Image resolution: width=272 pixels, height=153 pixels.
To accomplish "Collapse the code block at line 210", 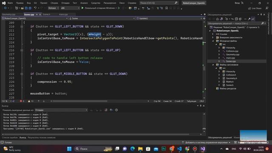I will click(22, 26).
